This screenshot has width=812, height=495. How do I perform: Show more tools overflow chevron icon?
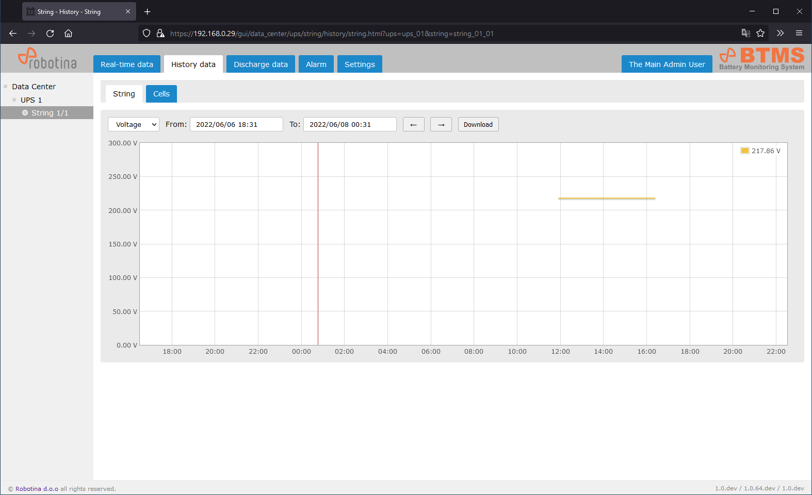[x=780, y=34]
